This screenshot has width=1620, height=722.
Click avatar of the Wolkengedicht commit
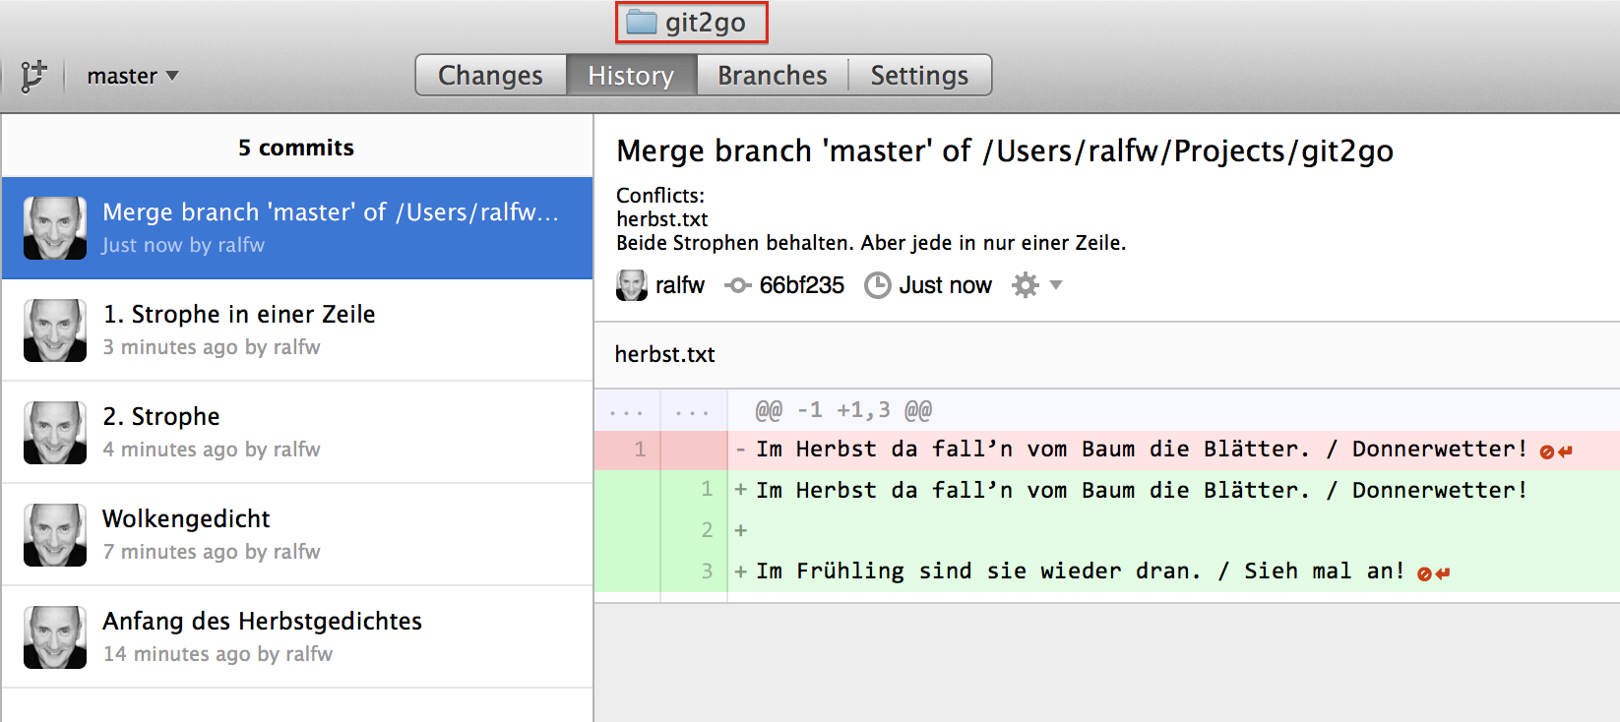pyautogui.click(x=55, y=535)
